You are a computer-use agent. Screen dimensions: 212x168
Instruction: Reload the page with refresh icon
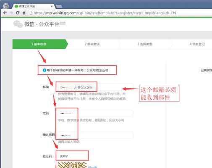tap(18, 13)
